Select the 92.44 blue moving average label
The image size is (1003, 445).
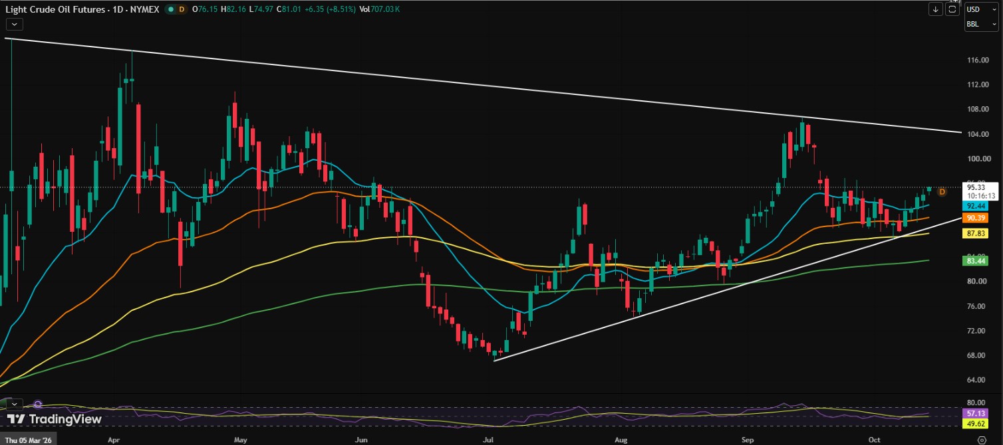point(976,207)
